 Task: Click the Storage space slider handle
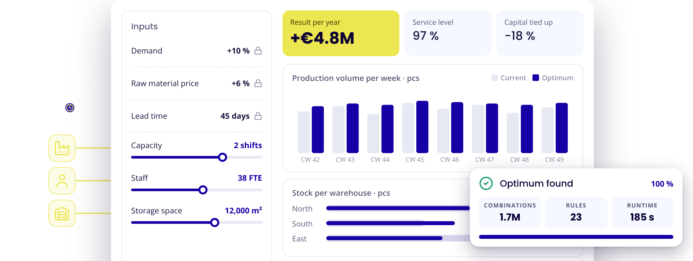pos(215,223)
